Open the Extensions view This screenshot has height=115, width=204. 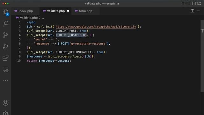(x=5, y=58)
